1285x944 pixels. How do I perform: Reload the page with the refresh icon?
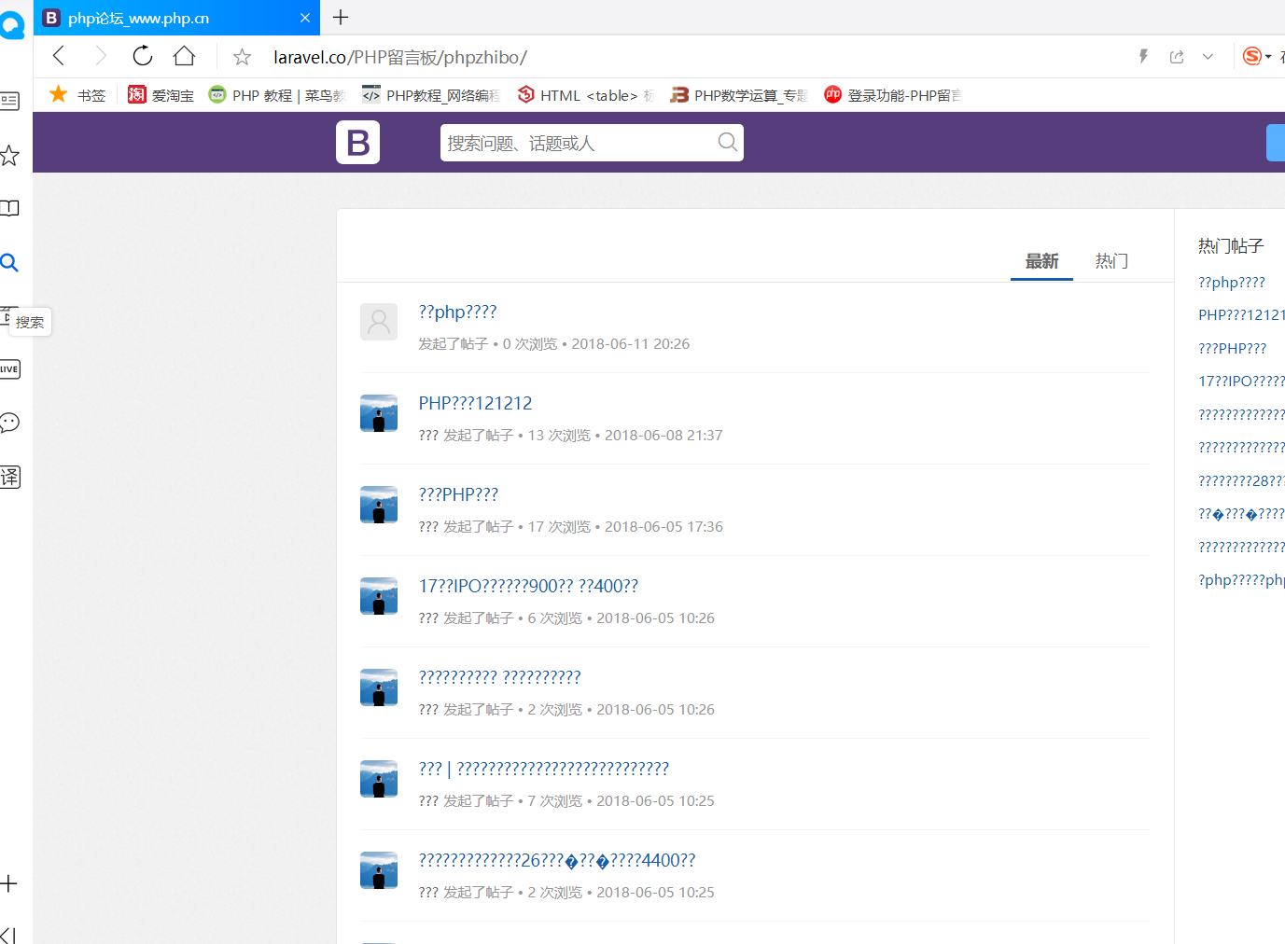click(142, 56)
